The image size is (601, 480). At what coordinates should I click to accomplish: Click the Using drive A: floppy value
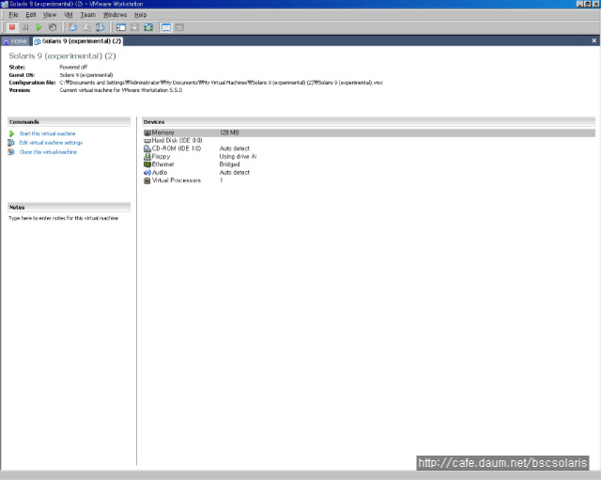pyautogui.click(x=238, y=157)
